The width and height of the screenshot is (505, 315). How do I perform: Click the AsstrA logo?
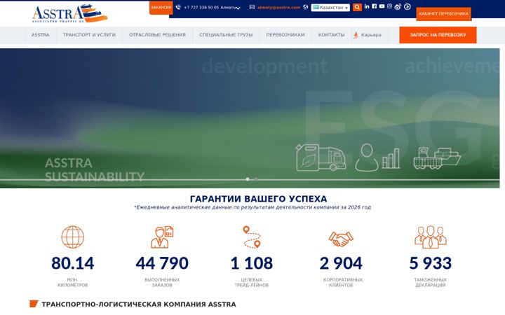coord(69,13)
